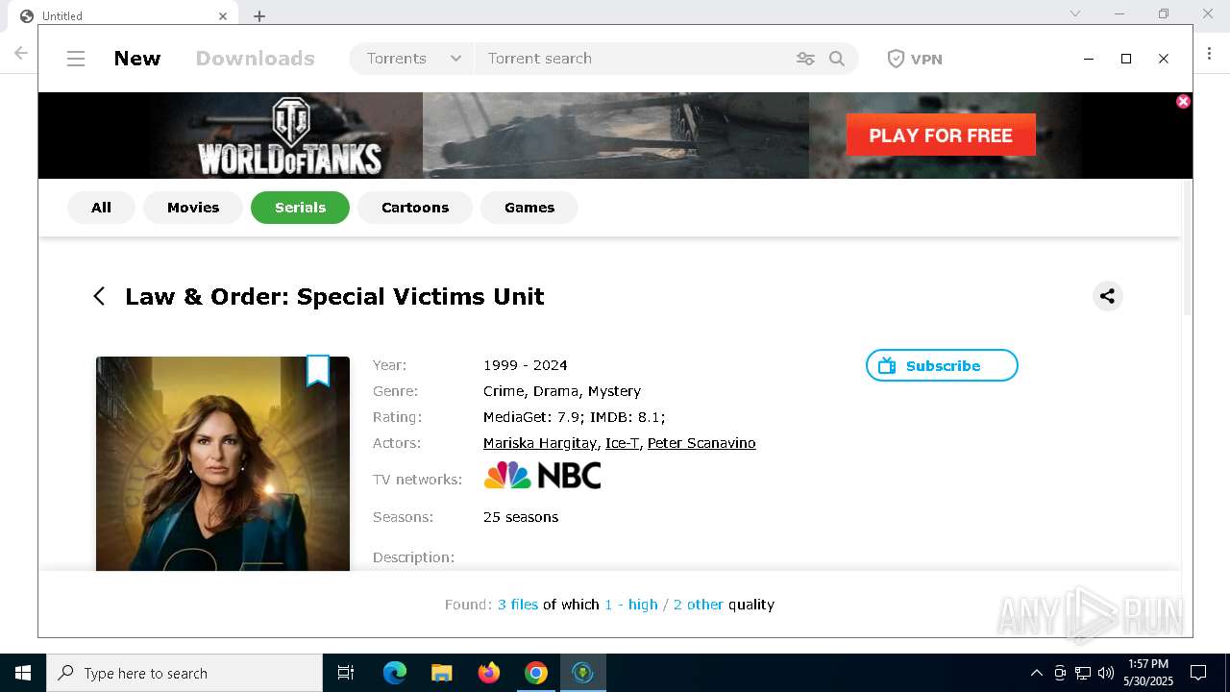Share Law & Order: Special Victims Unit
Viewport: 1230px width, 692px height.
point(1108,296)
